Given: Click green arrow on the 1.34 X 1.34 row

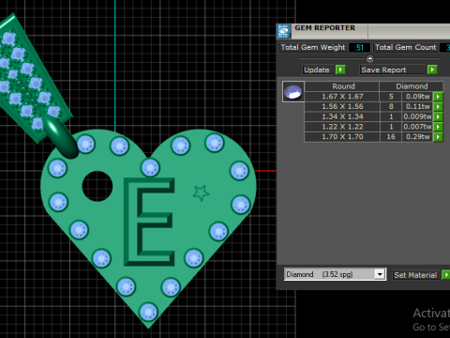Looking at the screenshot, I should click(x=438, y=116).
